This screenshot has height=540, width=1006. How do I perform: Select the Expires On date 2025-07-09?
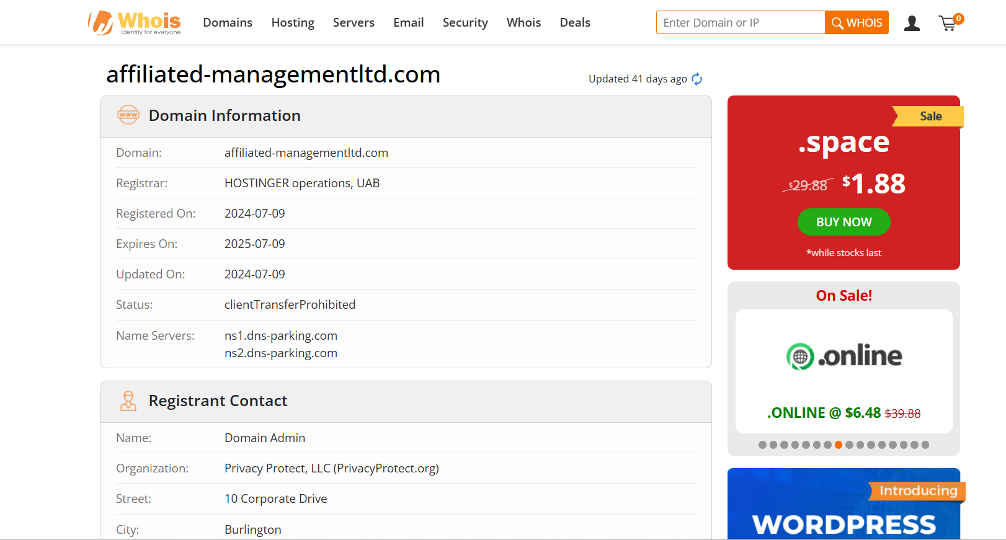click(255, 244)
